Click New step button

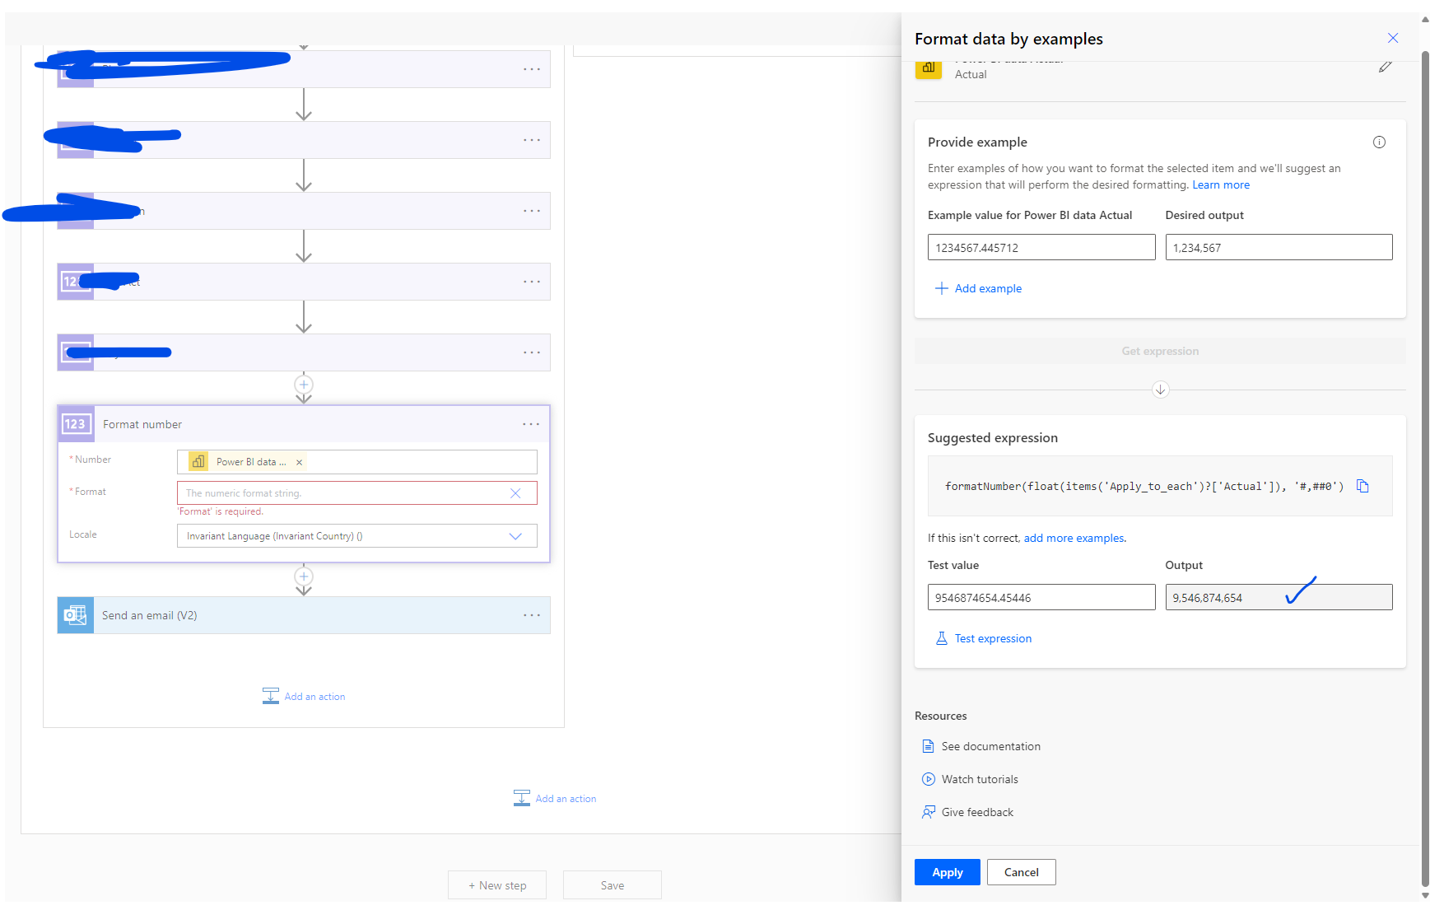497,885
